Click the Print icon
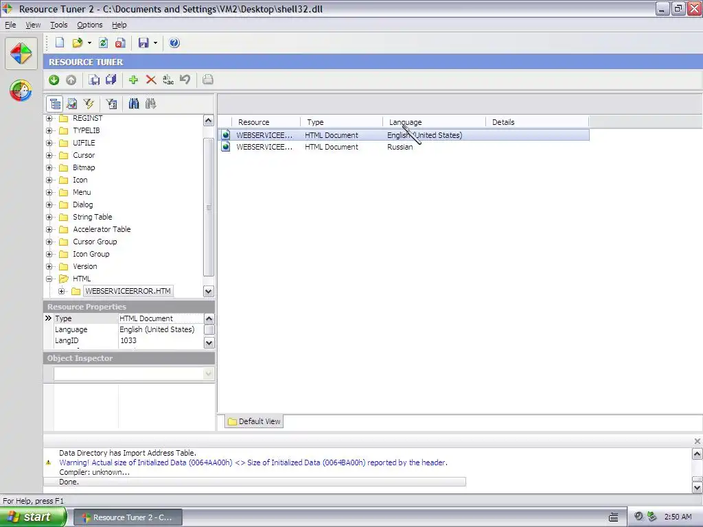 (x=207, y=80)
